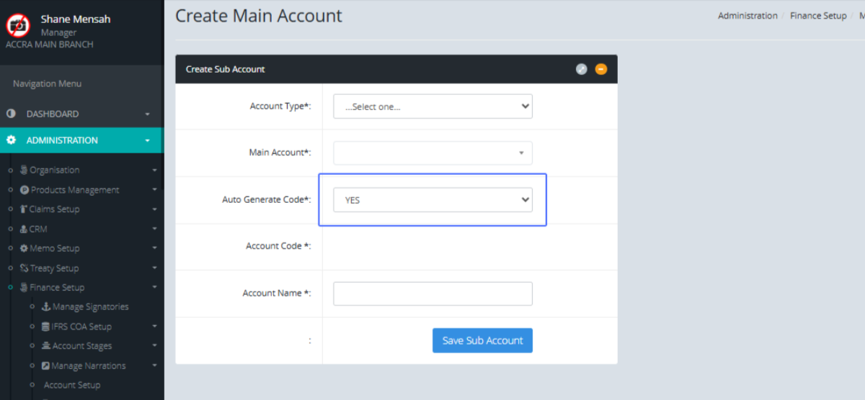Click the Save Sub Account button
The width and height of the screenshot is (865, 400).
click(x=482, y=340)
